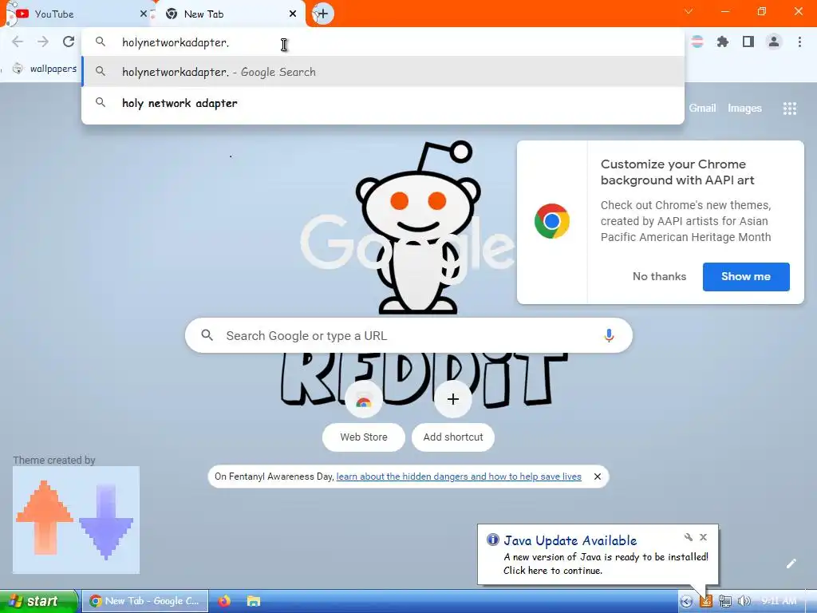This screenshot has width=817, height=613.
Task: Open the profile avatar icon
Action: (774, 42)
